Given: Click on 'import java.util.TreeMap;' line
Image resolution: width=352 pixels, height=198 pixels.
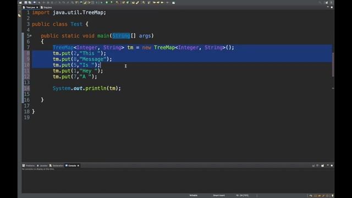Looking at the screenshot, I should (x=69, y=13).
